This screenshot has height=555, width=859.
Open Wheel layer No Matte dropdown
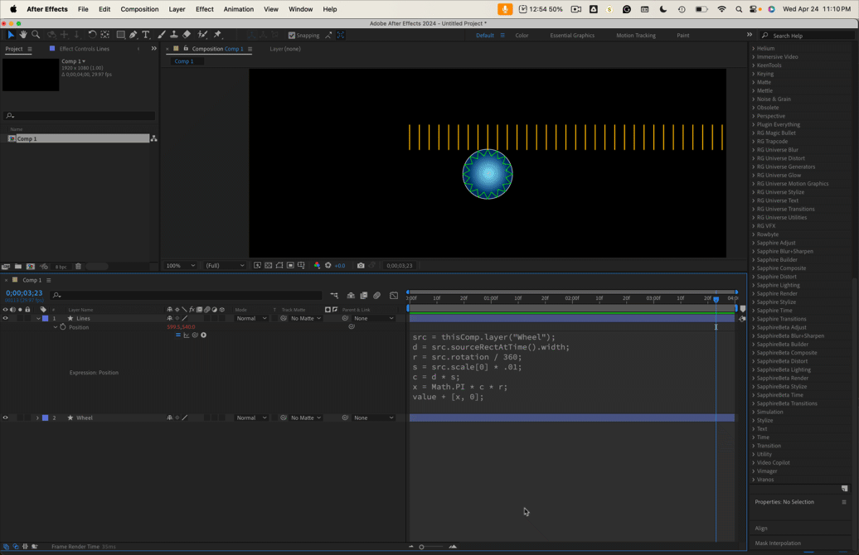tap(305, 417)
